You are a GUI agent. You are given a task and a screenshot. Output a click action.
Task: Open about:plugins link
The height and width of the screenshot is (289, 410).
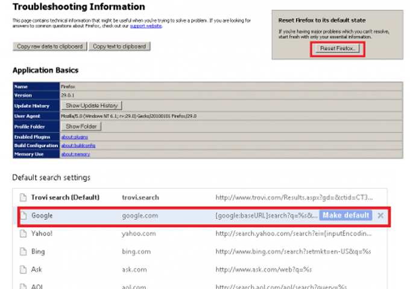pos(75,137)
